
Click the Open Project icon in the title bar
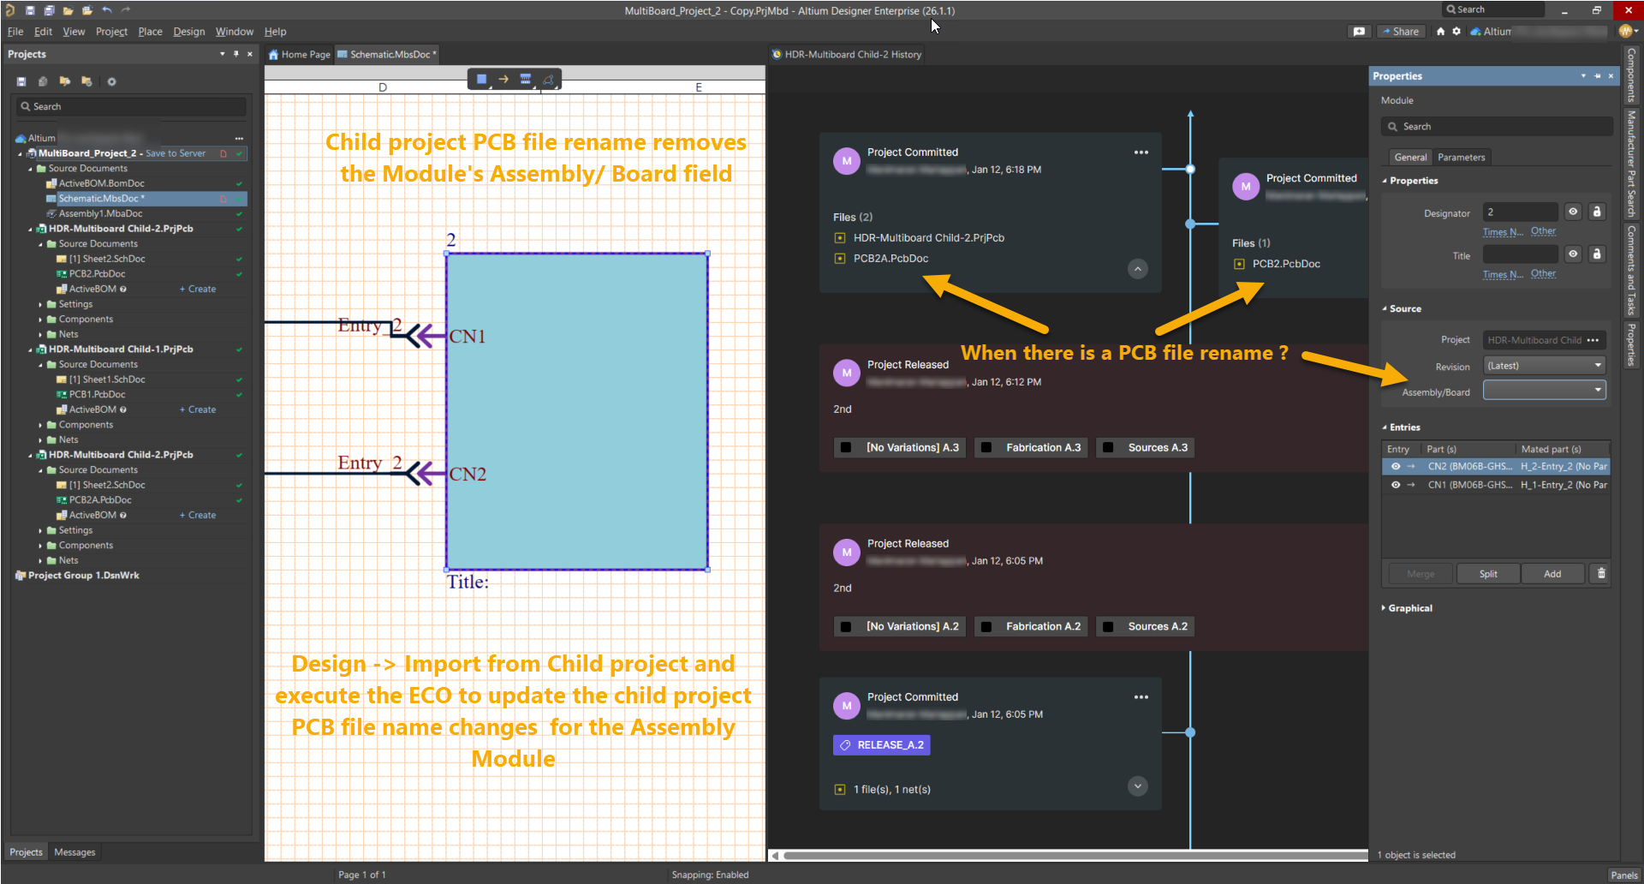[86, 10]
